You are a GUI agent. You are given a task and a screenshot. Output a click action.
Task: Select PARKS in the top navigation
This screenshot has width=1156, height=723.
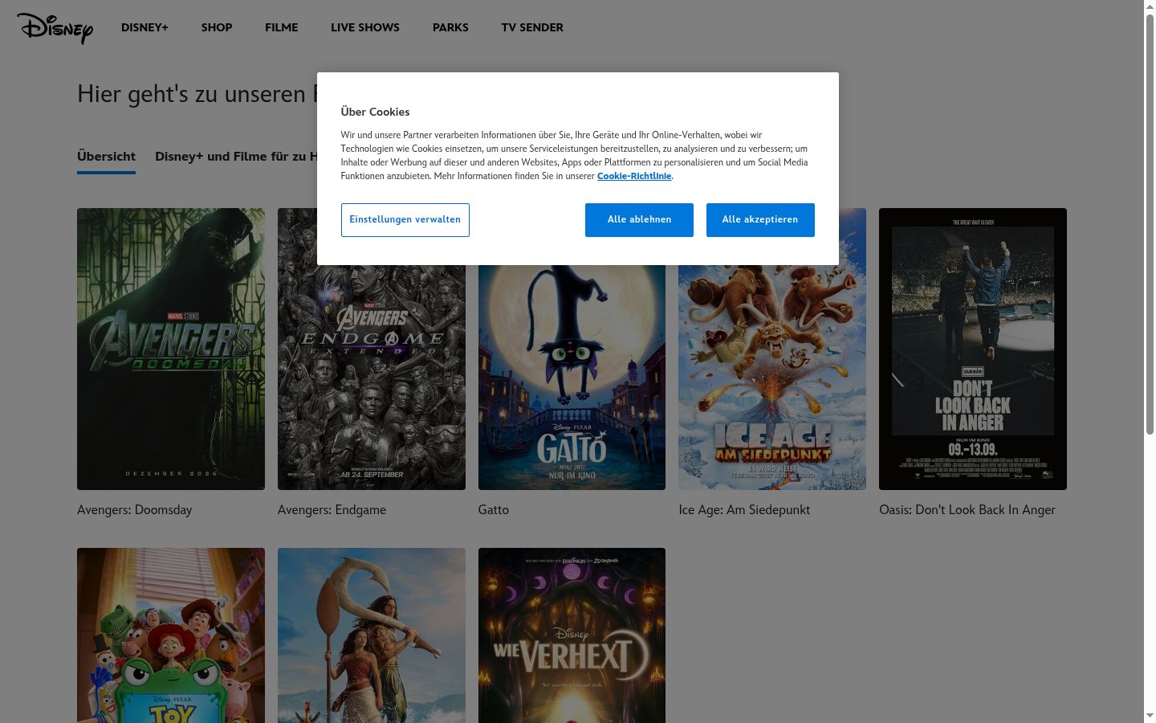coord(450,27)
